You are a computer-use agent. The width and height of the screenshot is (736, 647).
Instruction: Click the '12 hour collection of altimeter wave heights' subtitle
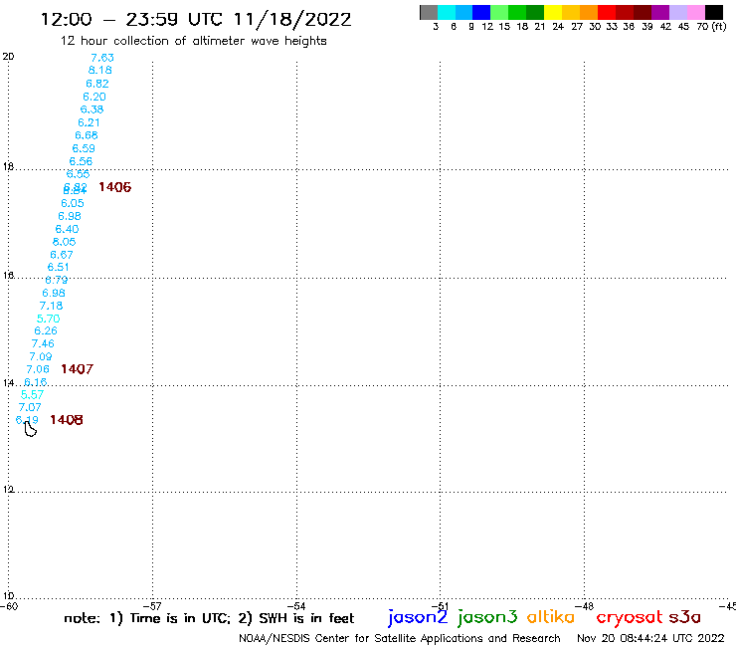pyautogui.click(x=193, y=41)
